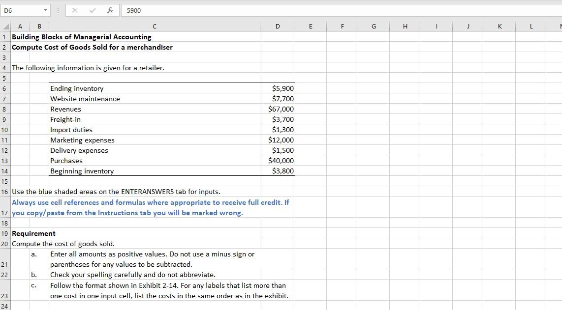
Task: Click the 'Freight-in' label cell
Action: [x=155, y=119]
